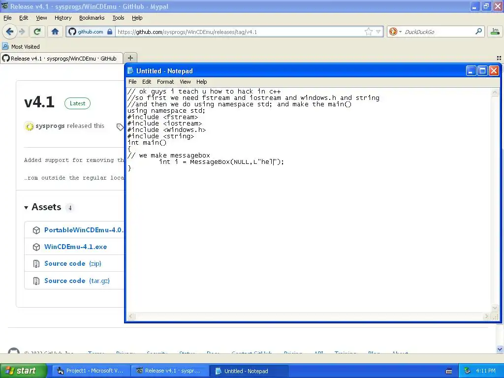Open the DuckDuckGo search engine selector
Viewport: 504px width, 378px height.
395,31
